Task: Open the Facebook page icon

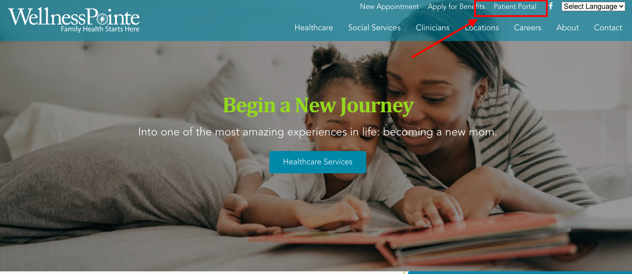Action: pos(551,6)
